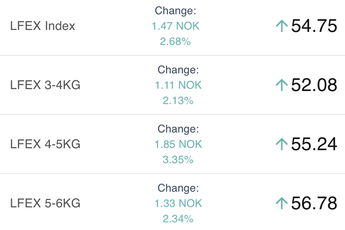
Task: Click the 1.47 NOK change value
Action: pyautogui.click(x=176, y=26)
